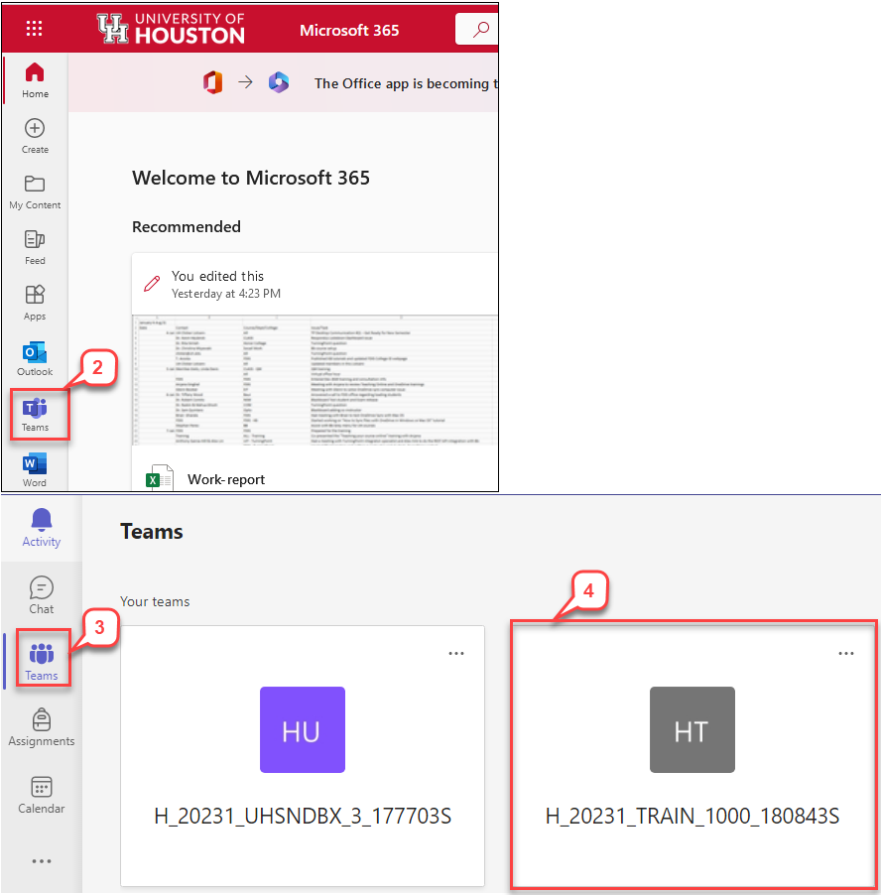Click the Office app icon in banner
881x895 pixels.
(213, 82)
